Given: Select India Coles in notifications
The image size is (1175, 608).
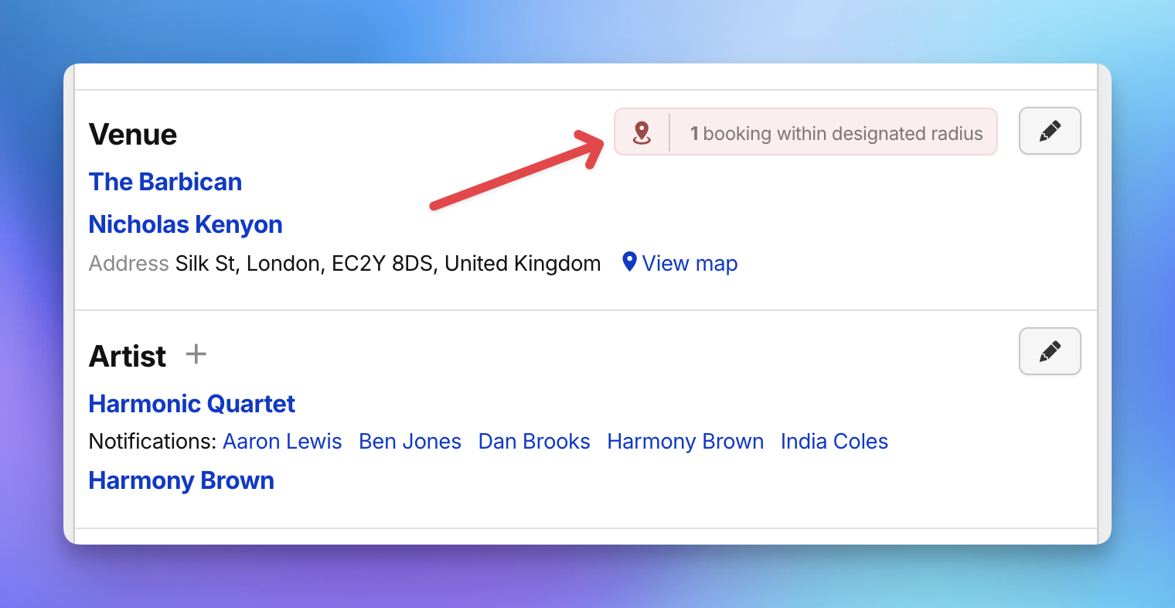Looking at the screenshot, I should click(834, 442).
